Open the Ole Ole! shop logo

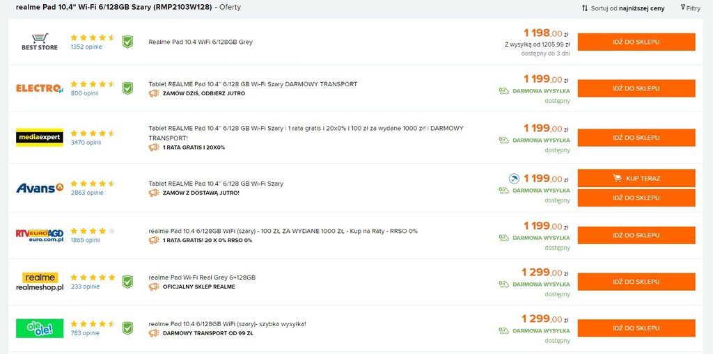40,328
